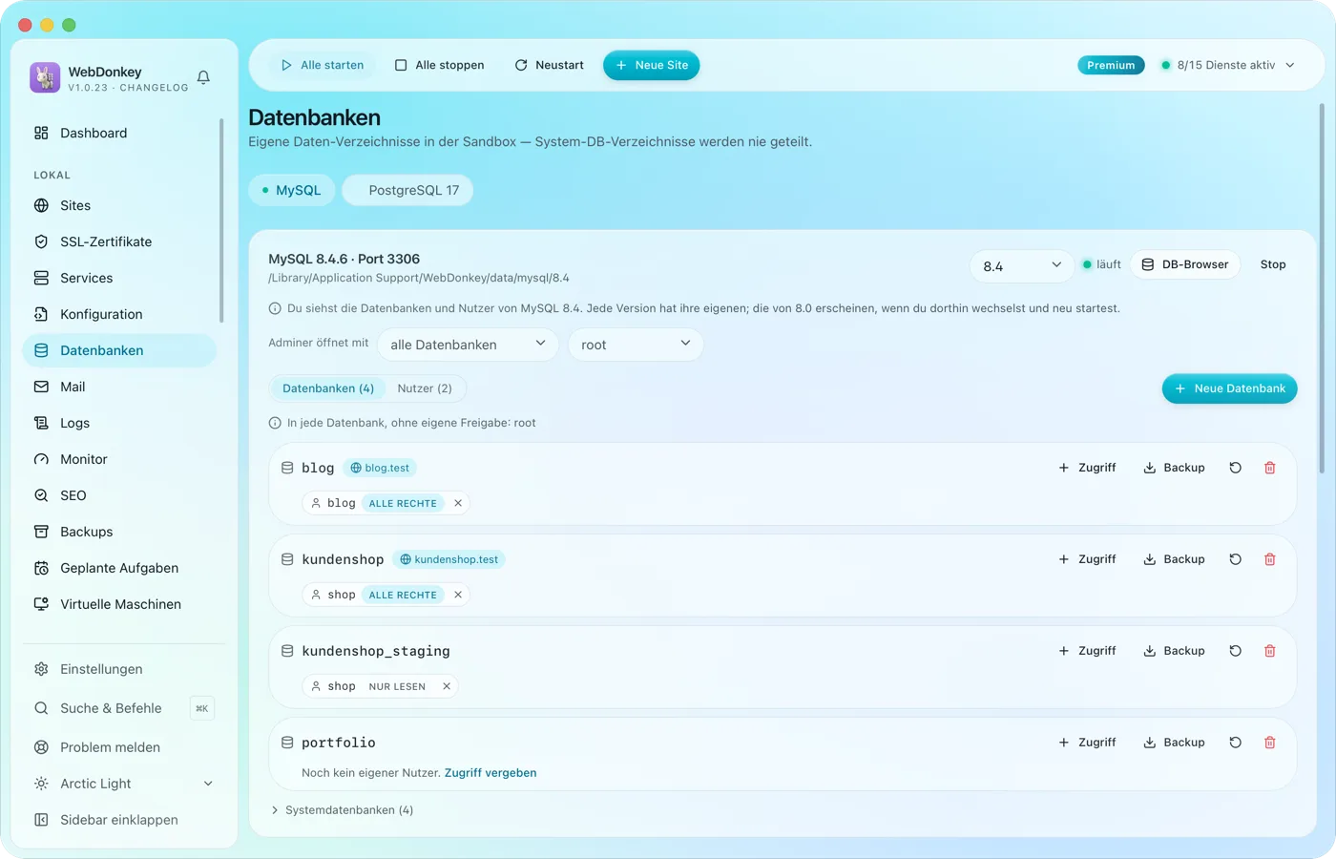Screen dimensions: 1336x859
Task: Open Geplante Aufgaben in sidebar
Action: tap(119, 568)
